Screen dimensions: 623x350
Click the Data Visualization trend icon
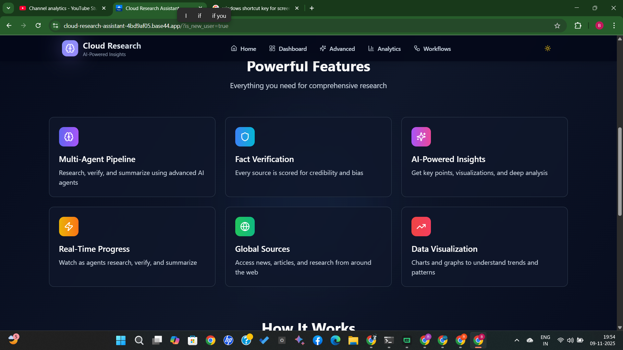point(421,227)
